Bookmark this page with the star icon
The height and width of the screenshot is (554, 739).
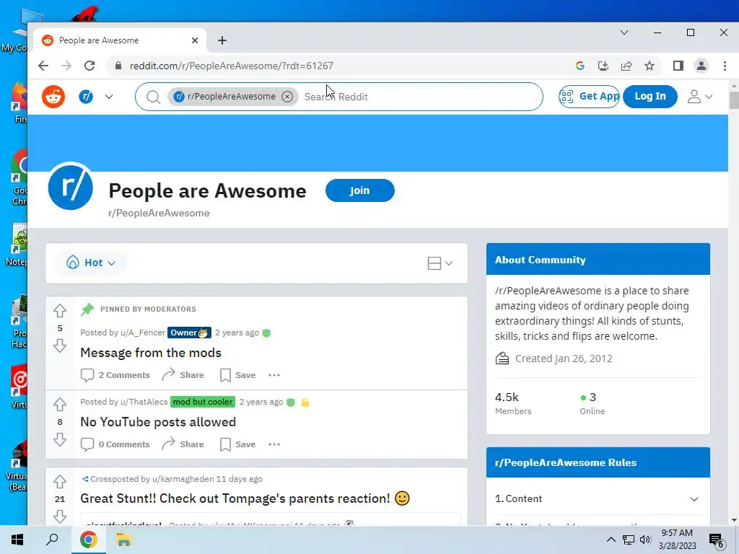(x=650, y=66)
